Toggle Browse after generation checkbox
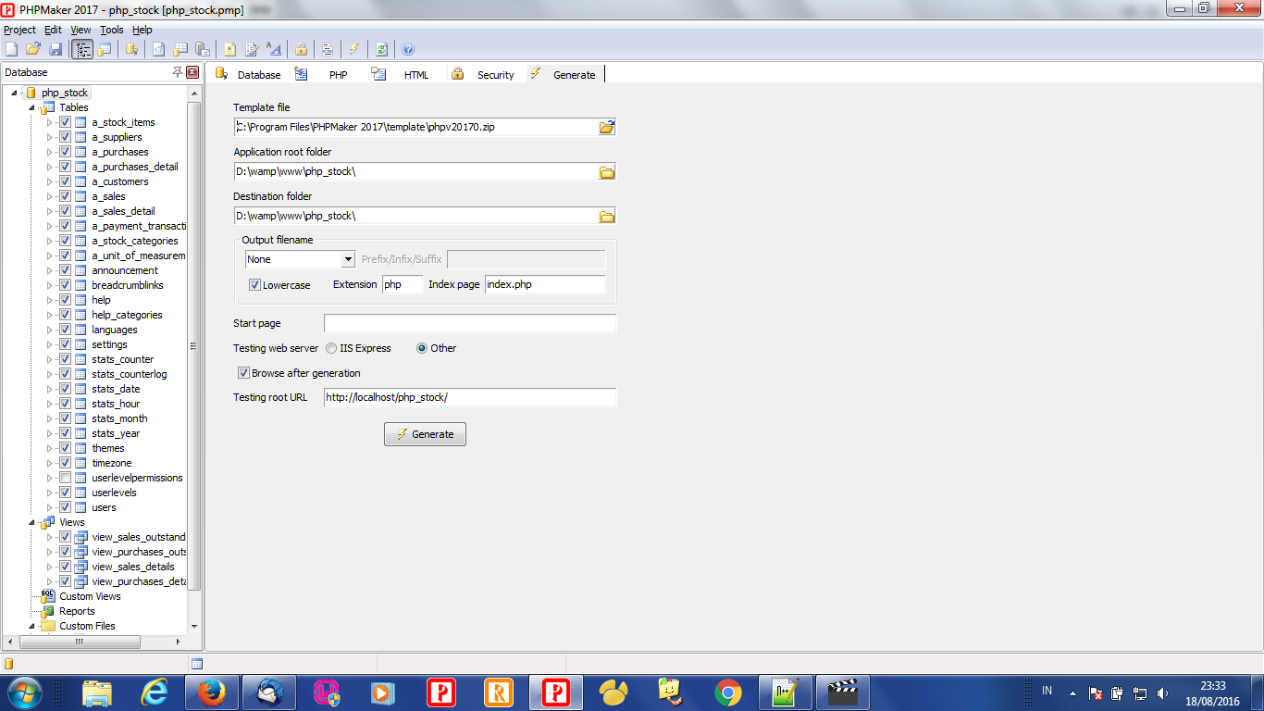Viewport: 1264px width, 711px height. pos(243,373)
